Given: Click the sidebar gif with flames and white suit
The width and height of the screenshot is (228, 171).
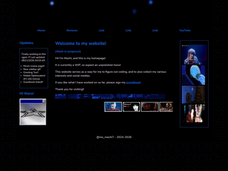Looking at the screenshot, I should (193, 114).
